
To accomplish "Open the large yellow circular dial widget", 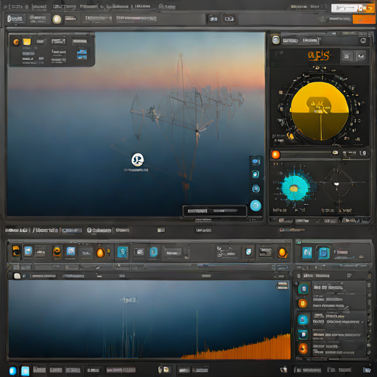I will pos(320,111).
